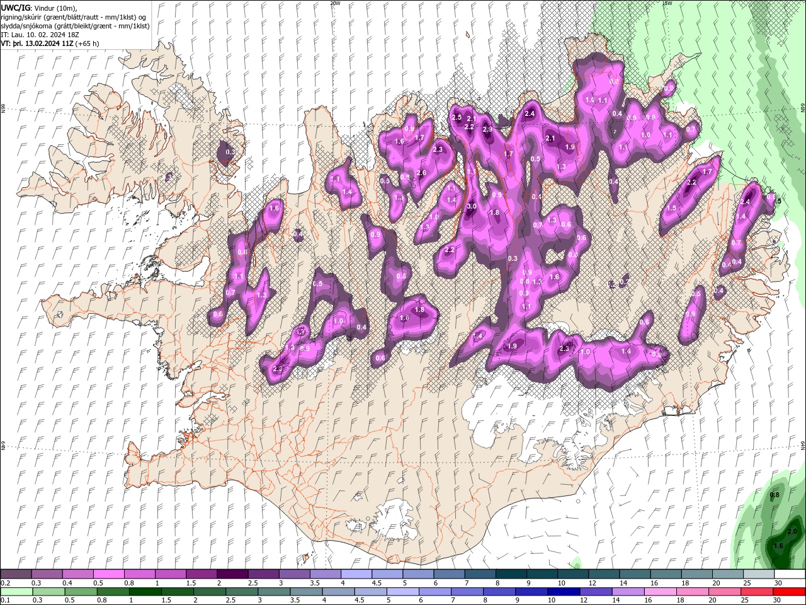Click the 'slydda/snjókoma' legend description line

[76, 26]
